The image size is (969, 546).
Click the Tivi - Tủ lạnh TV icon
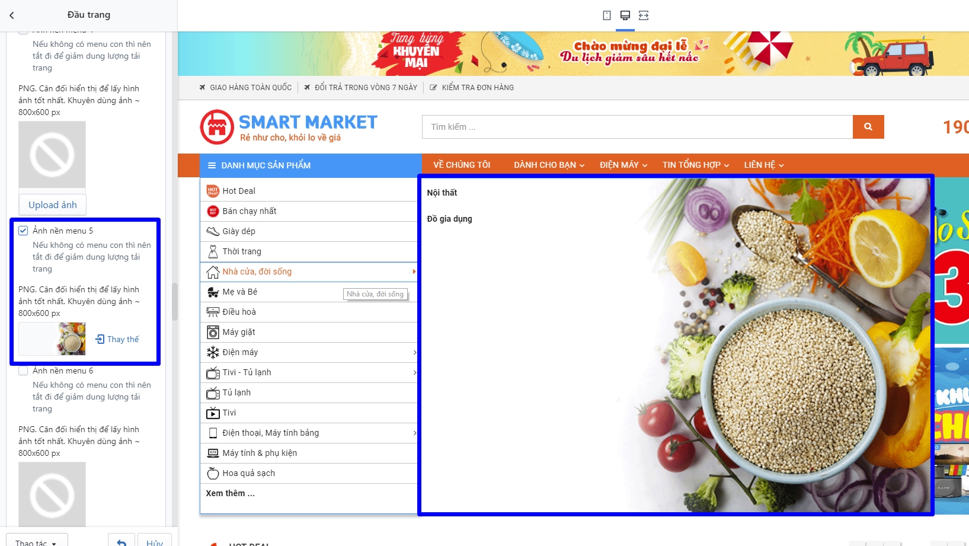(213, 372)
